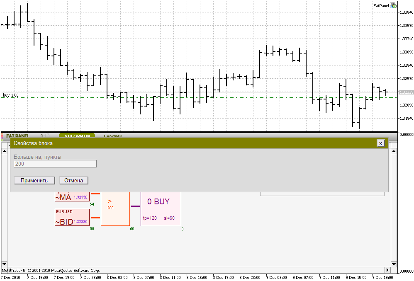Select the ~MA moving average block
Viewport: 414px width, 281px height.
[71, 197]
